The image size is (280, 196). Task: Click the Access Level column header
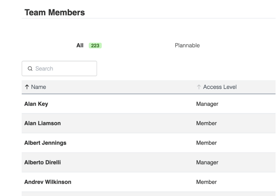coord(220,87)
